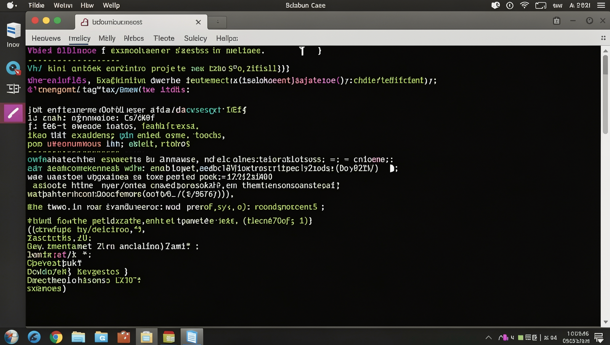Click the Start orb on taskbar

pyautogui.click(x=11, y=337)
